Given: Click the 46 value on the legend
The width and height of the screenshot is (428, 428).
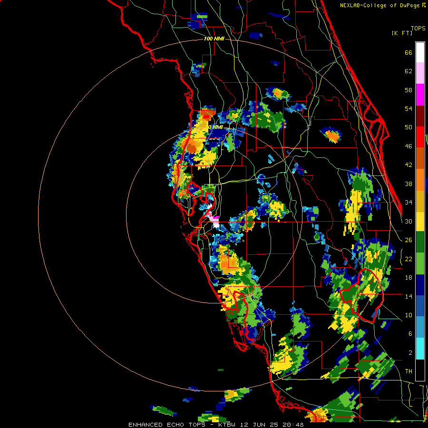Looking at the screenshot, I should pyautogui.click(x=409, y=146).
